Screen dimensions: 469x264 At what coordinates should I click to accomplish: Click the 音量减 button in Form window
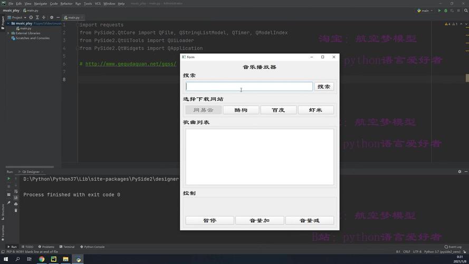pos(310,221)
